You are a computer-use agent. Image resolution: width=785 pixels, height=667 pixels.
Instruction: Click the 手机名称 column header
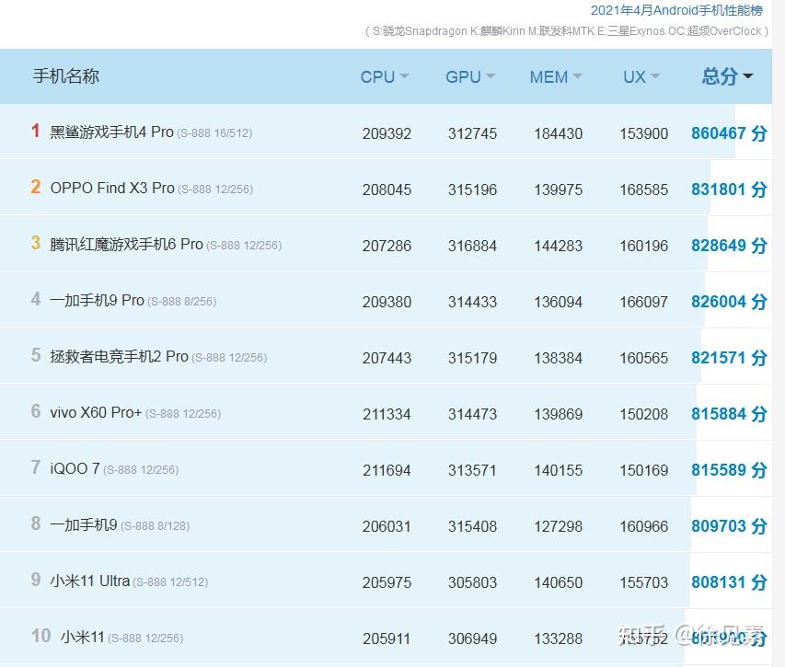click(66, 76)
